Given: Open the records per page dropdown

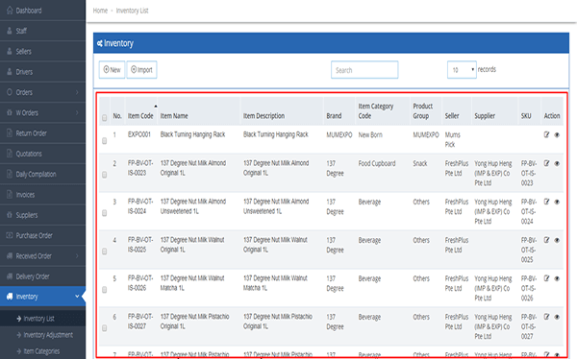Looking at the screenshot, I should pos(462,70).
